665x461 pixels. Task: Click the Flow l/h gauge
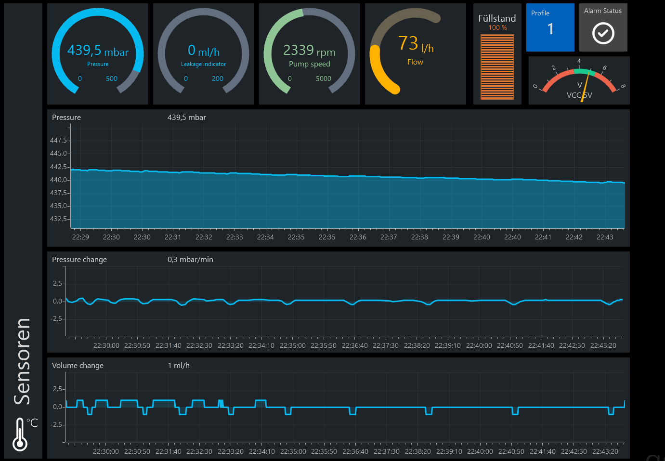415,54
